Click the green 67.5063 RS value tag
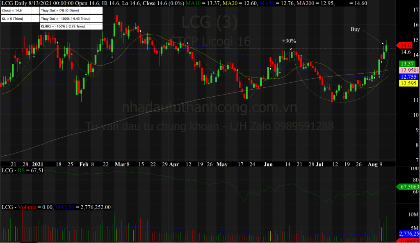The image size is (420, 243). click(x=407, y=187)
